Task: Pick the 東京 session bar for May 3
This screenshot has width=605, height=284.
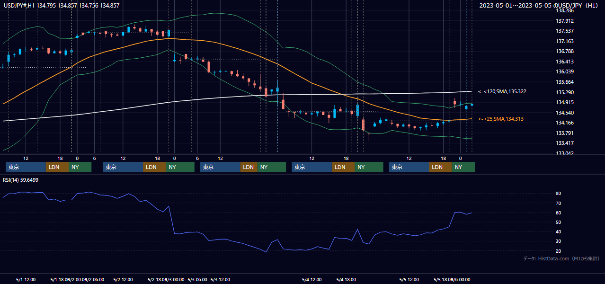Action: pos(221,167)
